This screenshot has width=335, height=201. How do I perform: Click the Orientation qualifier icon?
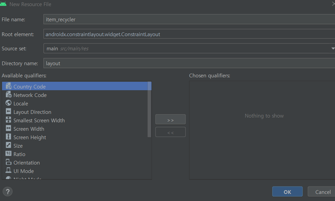pyautogui.click(x=8, y=162)
